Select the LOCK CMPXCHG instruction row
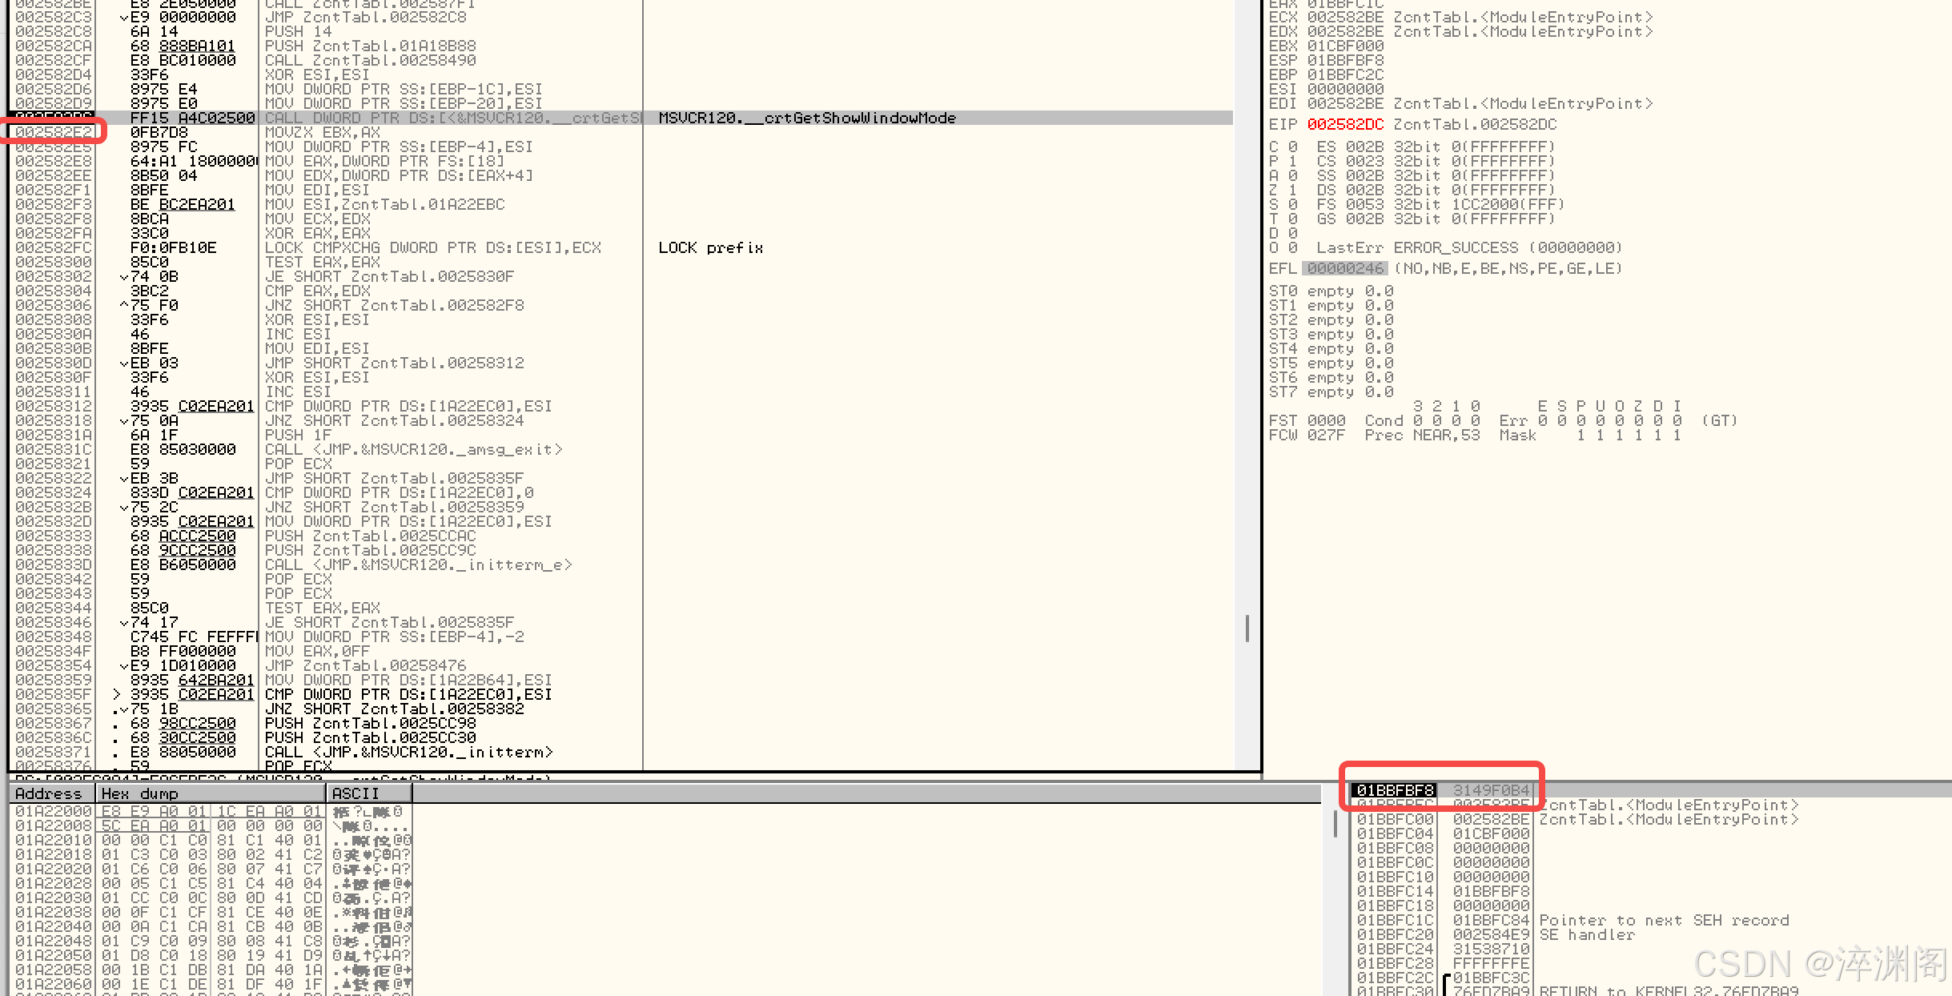 click(432, 247)
